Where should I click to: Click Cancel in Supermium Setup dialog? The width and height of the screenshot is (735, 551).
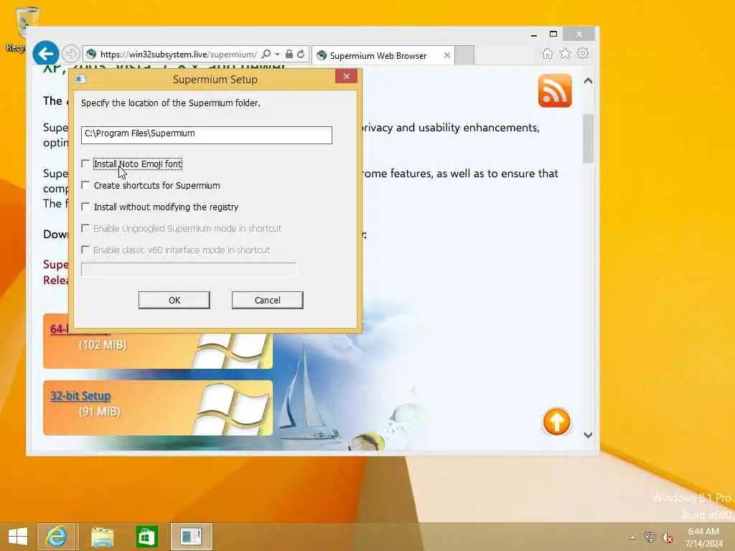(267, 300)
